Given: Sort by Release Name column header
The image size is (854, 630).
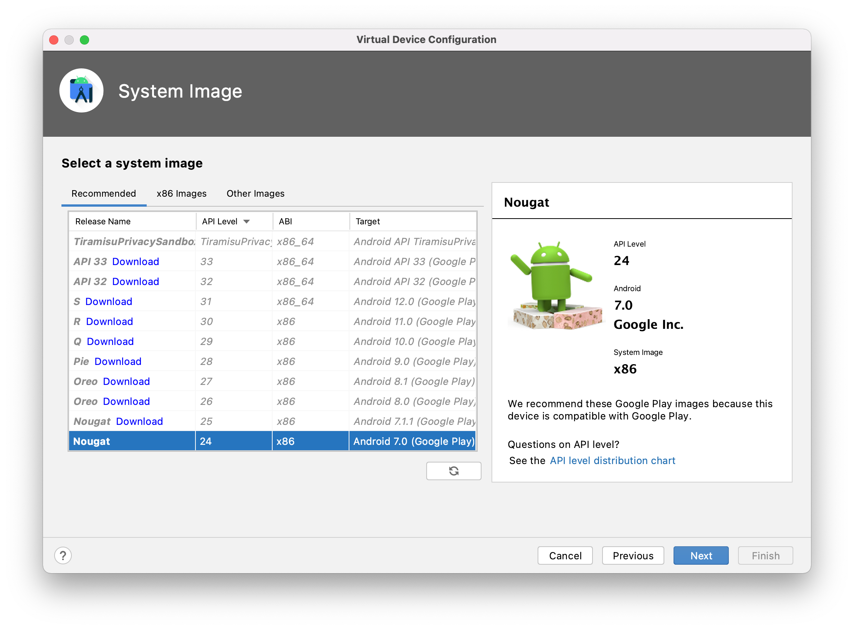Looking at the screenshot, I should [x=103, y=221].
